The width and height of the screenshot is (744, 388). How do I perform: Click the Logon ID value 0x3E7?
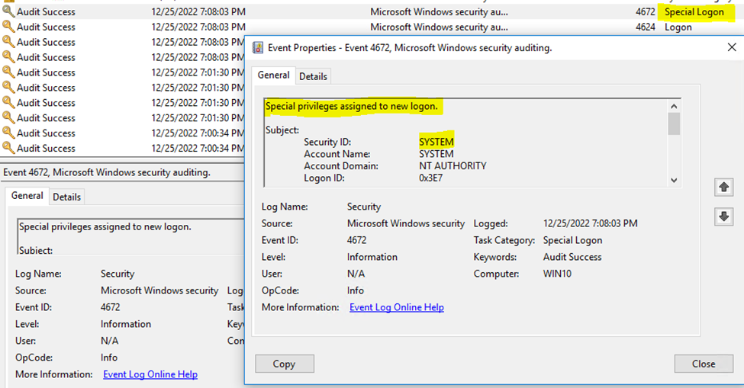(431, 178)
